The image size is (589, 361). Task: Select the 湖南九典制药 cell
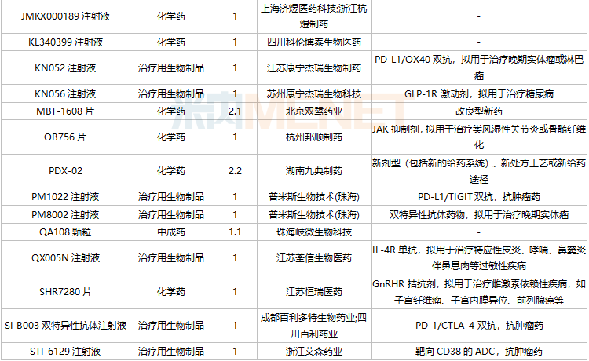[x=314, y=171]
